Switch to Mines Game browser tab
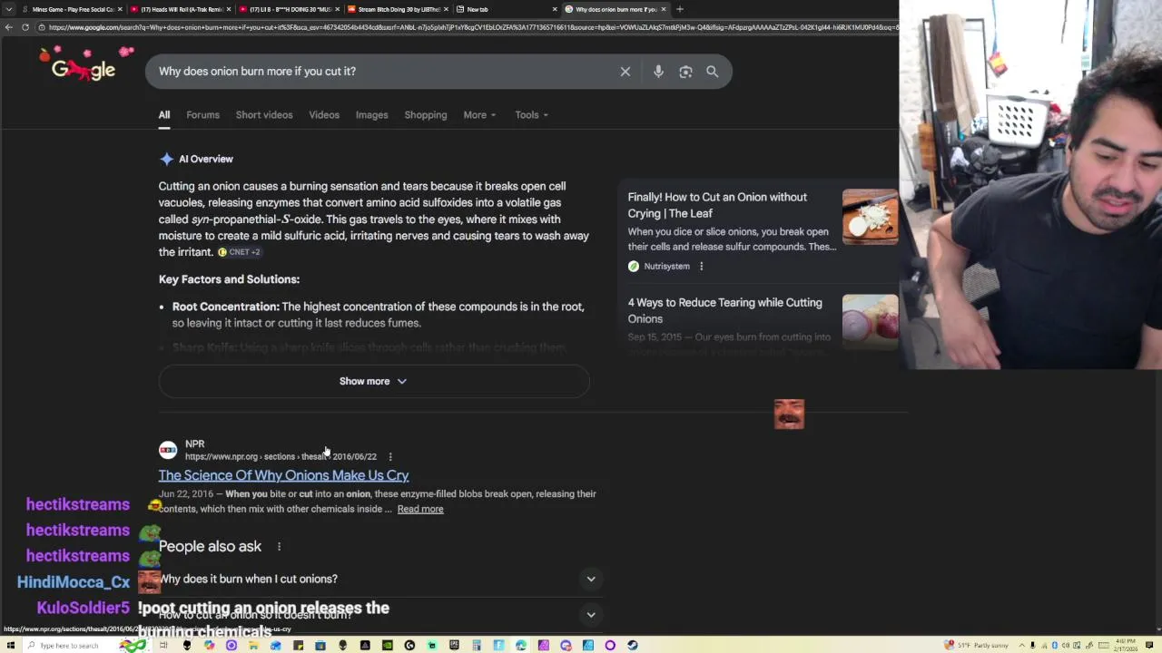This screenshot has height=653, width=1162. 71,9
